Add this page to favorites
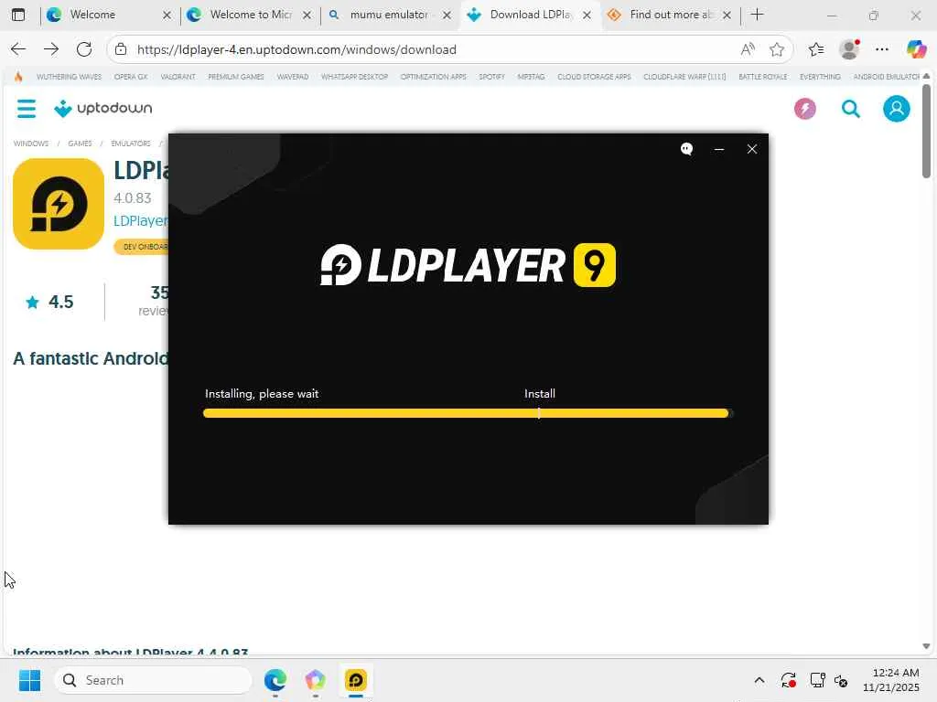This screenshot has height=702, width=937. coord(777,49)
